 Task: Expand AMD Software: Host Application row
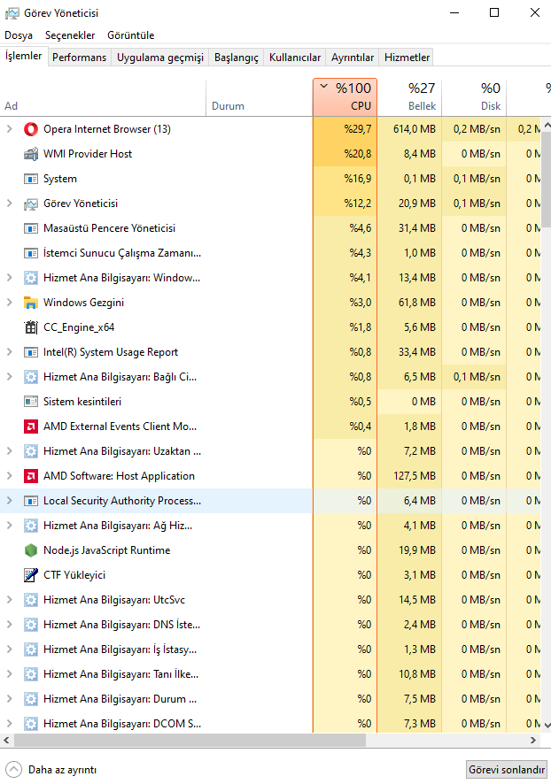[x=9, y=476]
